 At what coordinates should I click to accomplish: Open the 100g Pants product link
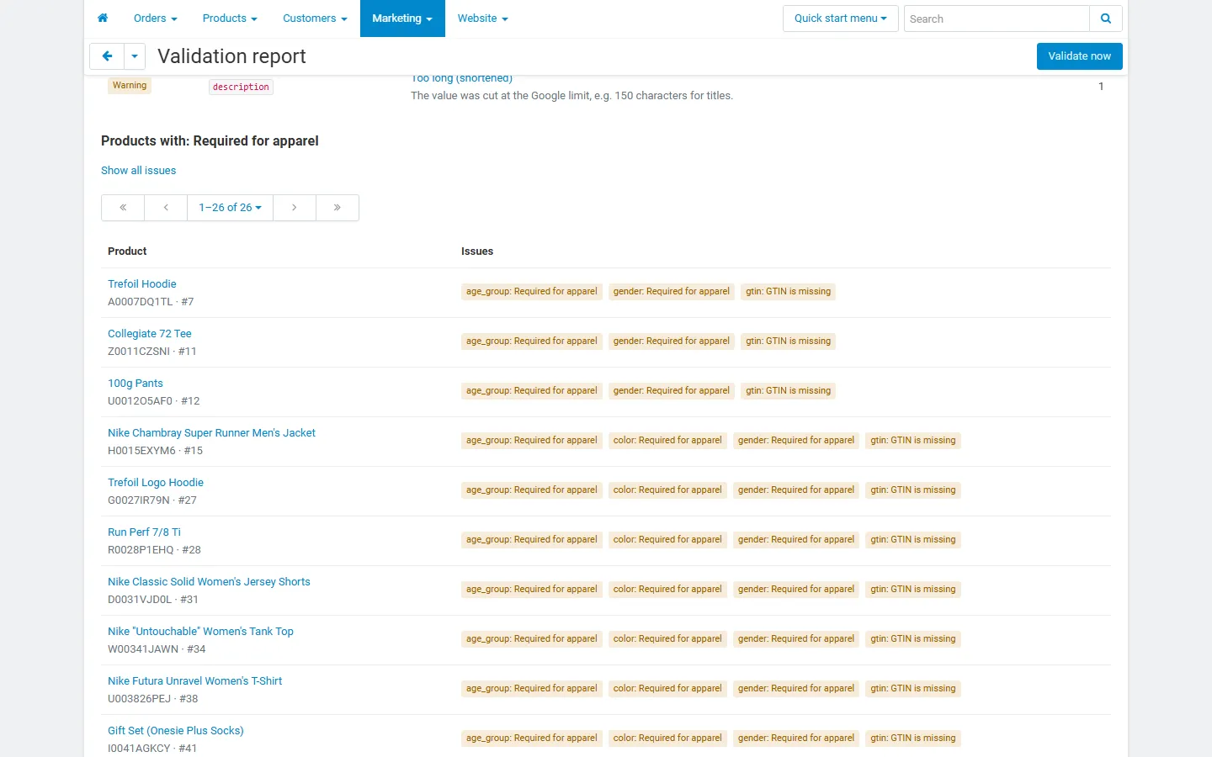[136, 384]
